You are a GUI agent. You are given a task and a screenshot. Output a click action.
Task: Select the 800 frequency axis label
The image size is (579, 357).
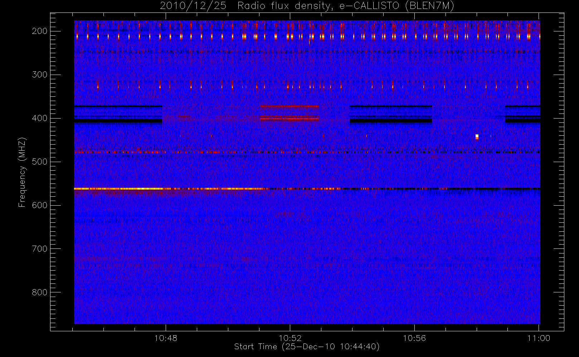pos(39,292)
